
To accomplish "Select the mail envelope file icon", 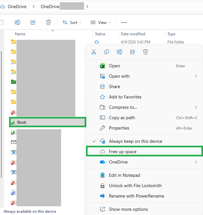I will (13, 142).
